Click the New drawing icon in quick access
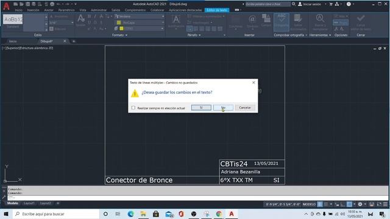 (15, 4)
